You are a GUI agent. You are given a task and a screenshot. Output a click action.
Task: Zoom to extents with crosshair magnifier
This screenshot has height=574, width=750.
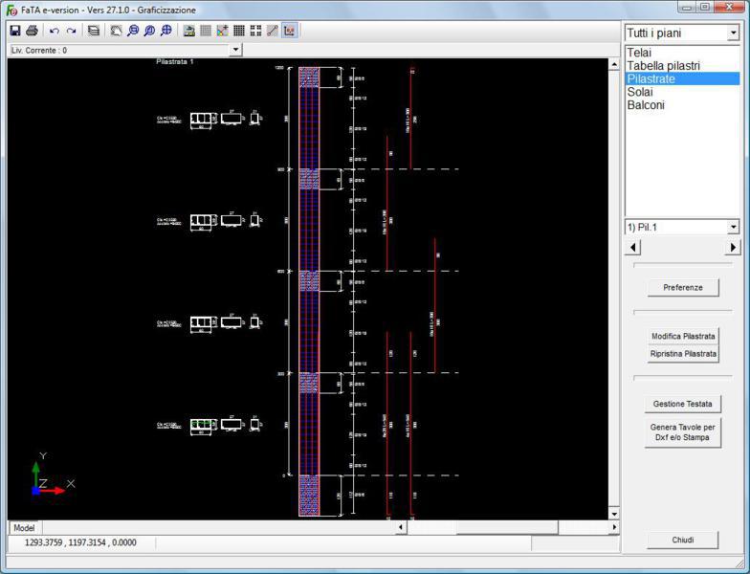pyautogui.click(x=166, y=31)
